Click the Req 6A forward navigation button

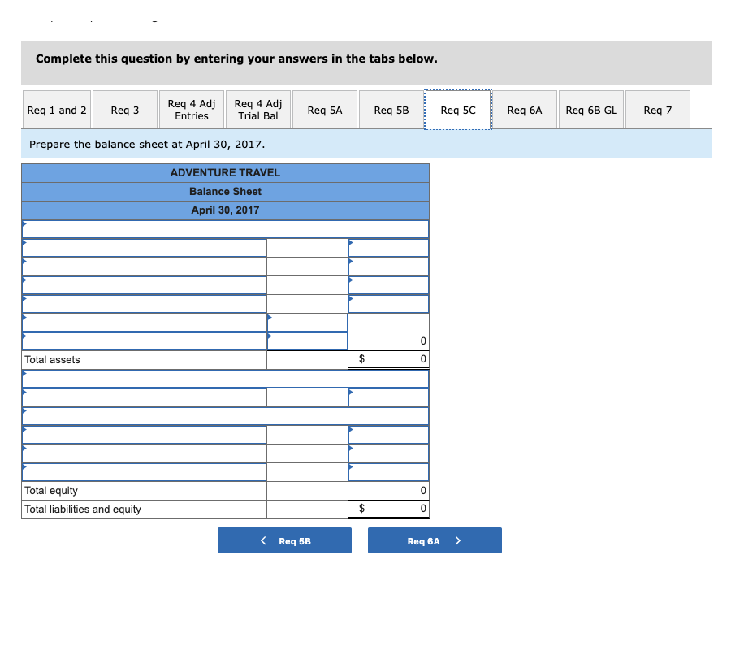click(435, 540)
